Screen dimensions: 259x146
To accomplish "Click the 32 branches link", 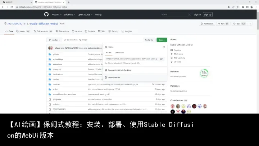I will click(71, 40).
